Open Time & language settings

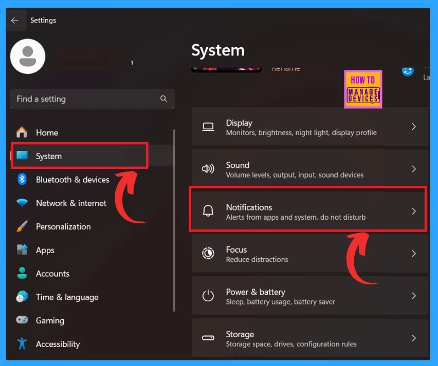(92, 297)
